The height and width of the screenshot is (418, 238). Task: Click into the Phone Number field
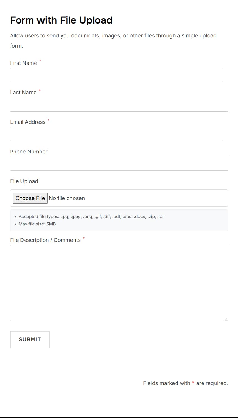[119, 163]
